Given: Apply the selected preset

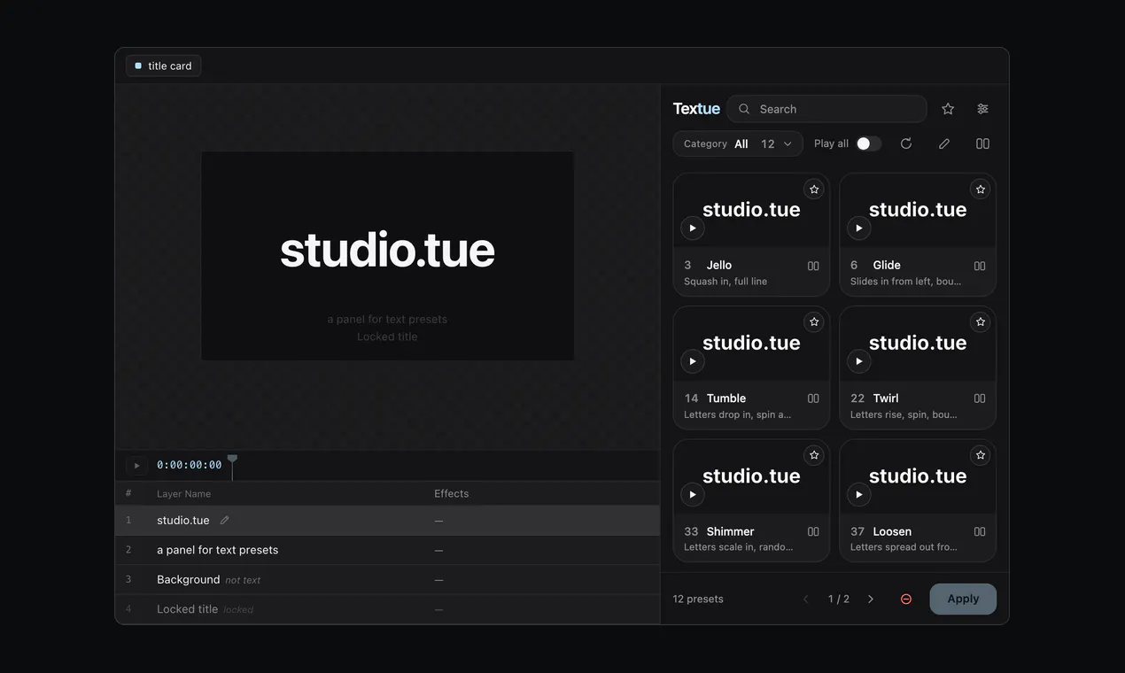Looking at the screenshot, I should click(x=963, y=599).
